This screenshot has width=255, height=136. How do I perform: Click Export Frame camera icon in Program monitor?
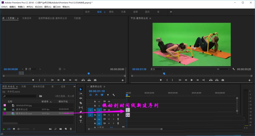[x=223, y=80]
